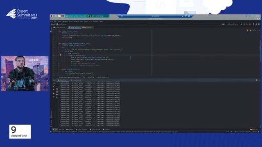Expand the Structure side tab on left edge

tap(51, 114)
